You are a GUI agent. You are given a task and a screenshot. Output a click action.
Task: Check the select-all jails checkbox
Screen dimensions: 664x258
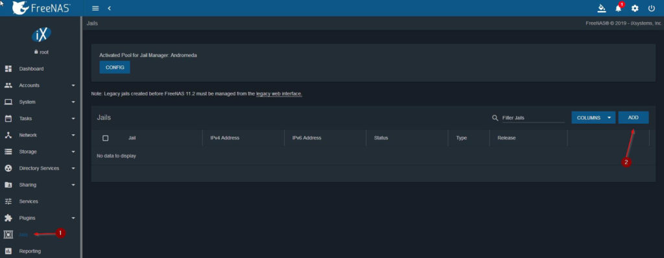[106, 138]
